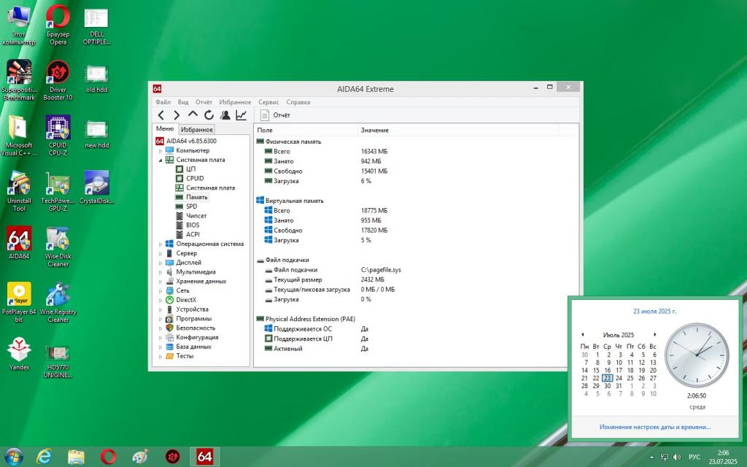The width and height of the screenshot is (747, 467).
Task: Open the Файл menu
Action: [163, 102]
